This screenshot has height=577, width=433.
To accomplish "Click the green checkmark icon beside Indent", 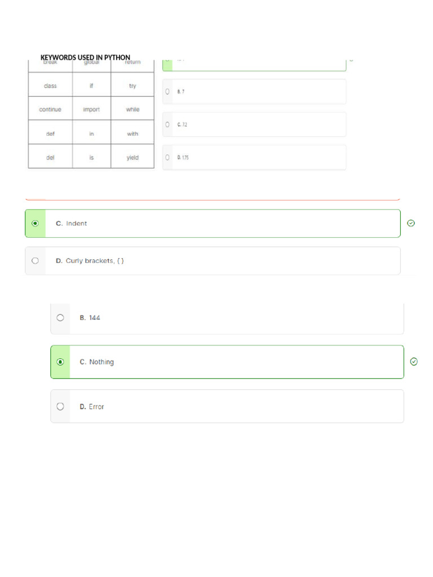I will pyautogui.click(x=411, y=223).
